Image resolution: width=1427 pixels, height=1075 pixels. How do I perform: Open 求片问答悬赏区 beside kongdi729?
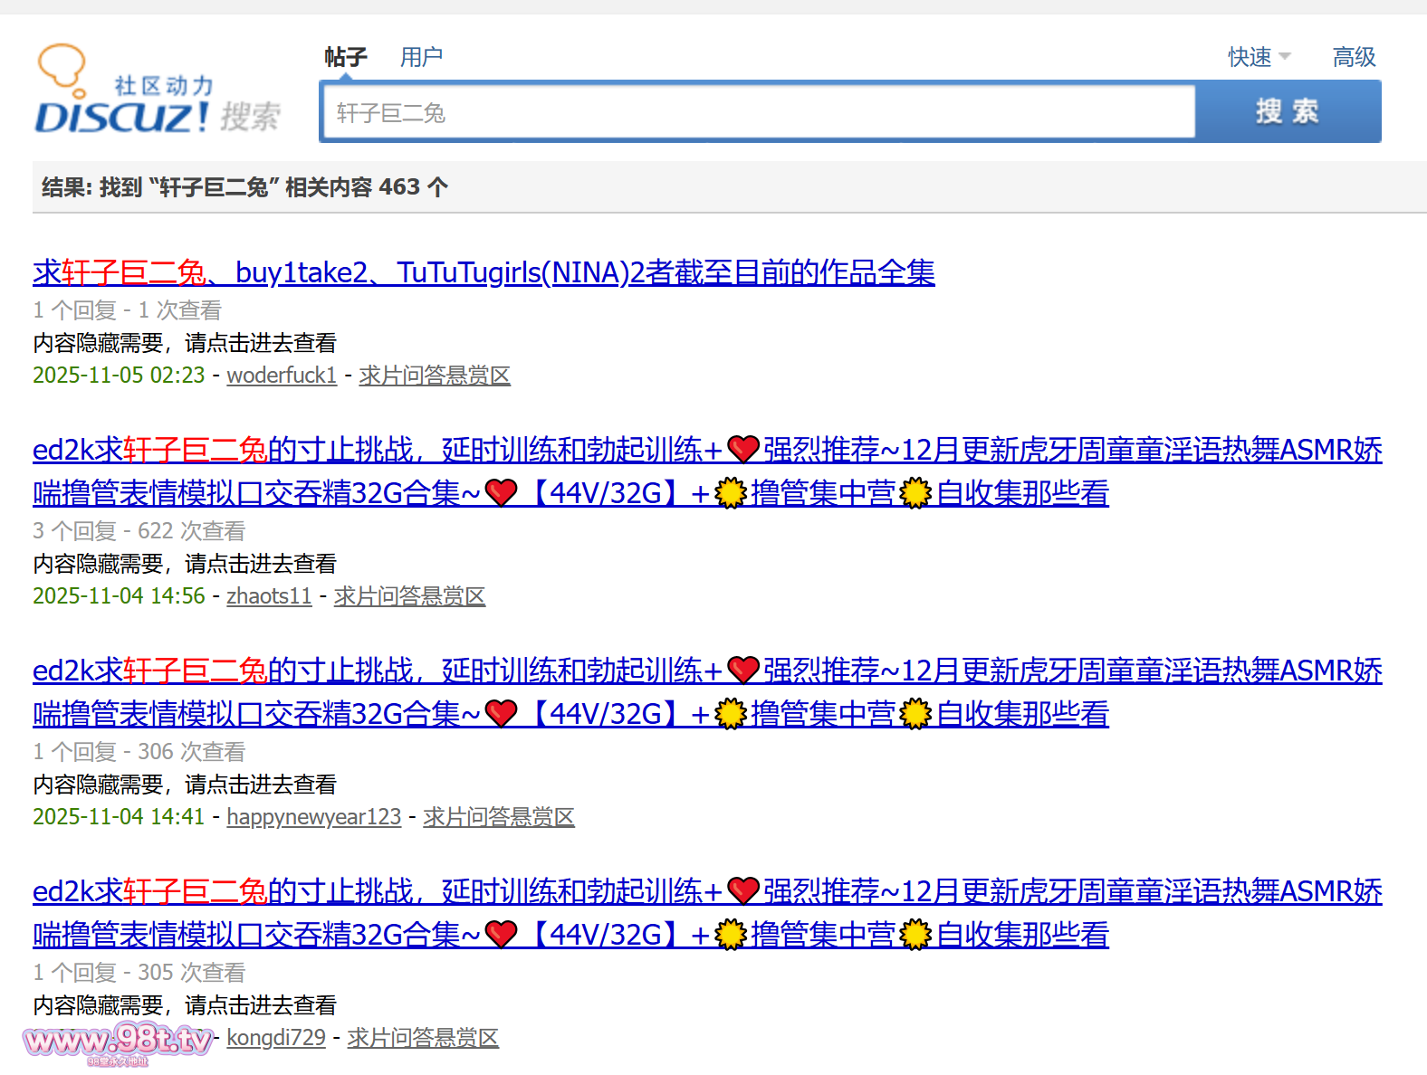tap(423, 1038)
